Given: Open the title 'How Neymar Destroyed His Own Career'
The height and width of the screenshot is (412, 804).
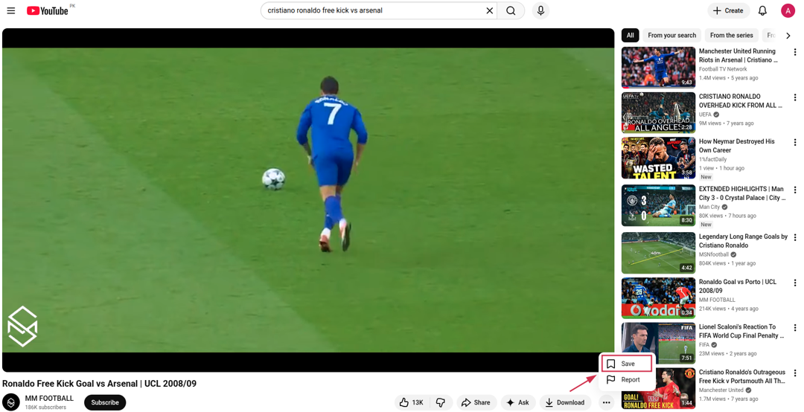Looking at the screenshot, I should click(737, 146).
